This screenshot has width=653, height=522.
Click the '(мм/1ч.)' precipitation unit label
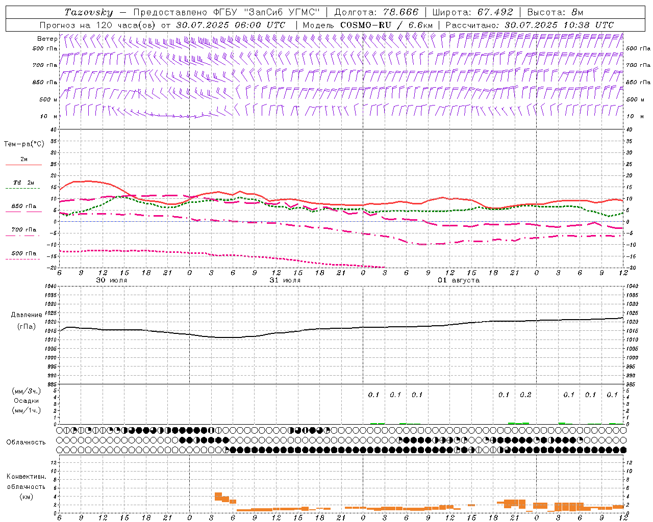[x=27, y=410]
